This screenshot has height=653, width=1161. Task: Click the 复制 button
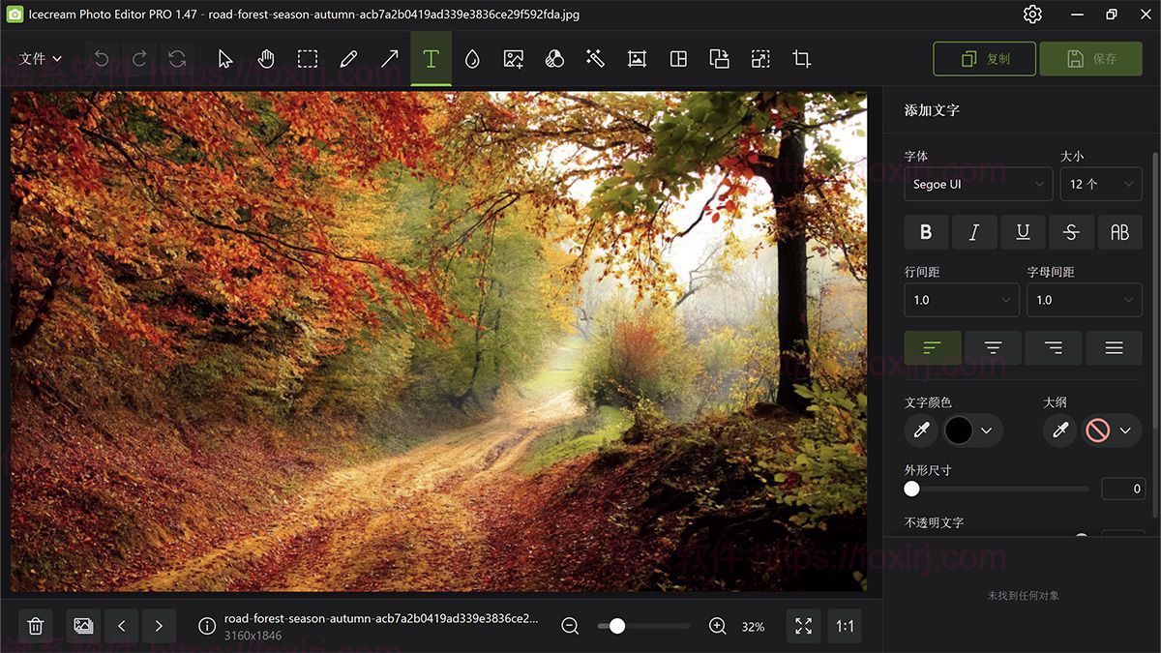click(984, 59)
